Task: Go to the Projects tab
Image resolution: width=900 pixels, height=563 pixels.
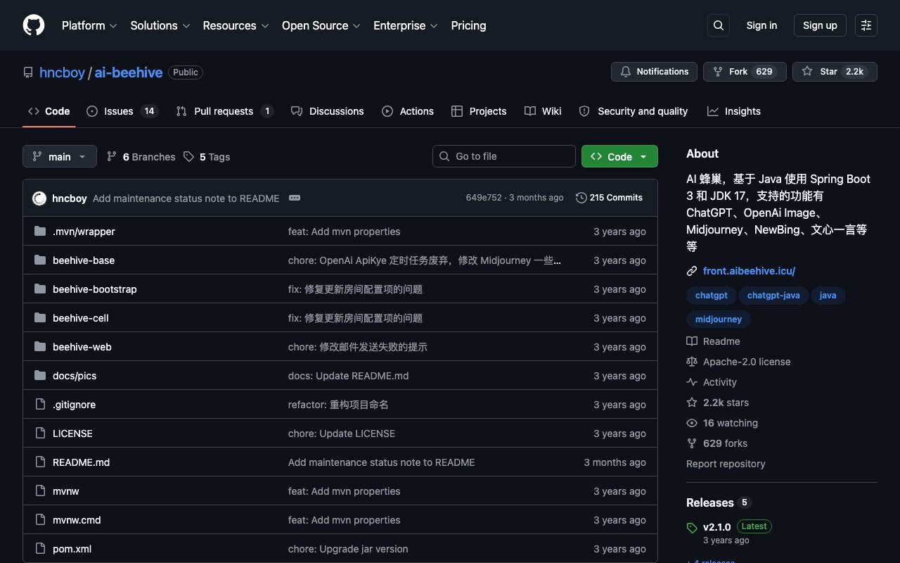Action: 479,111
